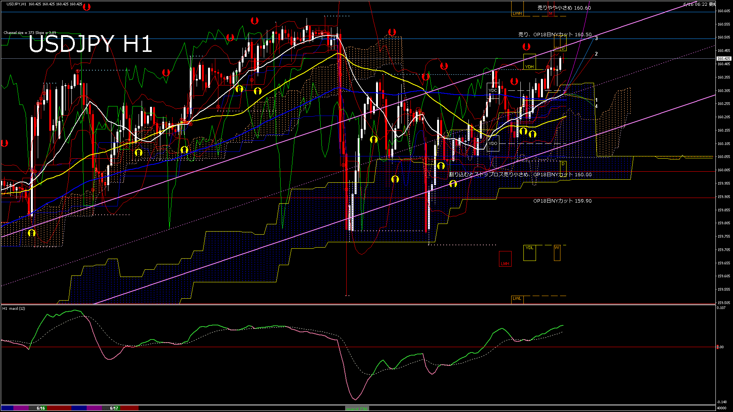The height and width of the screenshot is (412, 733).
Task: Click the yellow up arrow under the first low candle at far left
Action: point(32,233)
